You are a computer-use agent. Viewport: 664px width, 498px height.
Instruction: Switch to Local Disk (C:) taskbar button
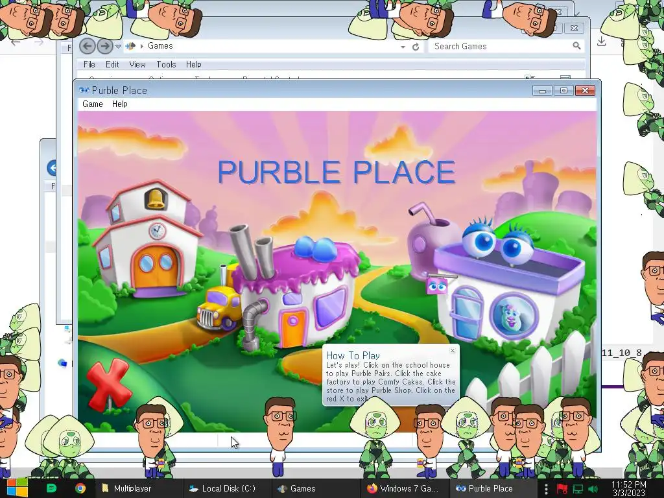click(226, 488)
